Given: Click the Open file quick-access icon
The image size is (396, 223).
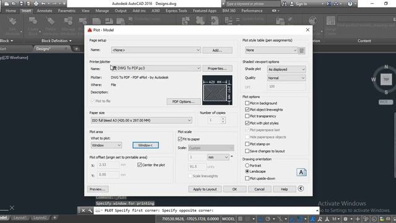Looking at the screenshot, I should click(x=14, y=4).
